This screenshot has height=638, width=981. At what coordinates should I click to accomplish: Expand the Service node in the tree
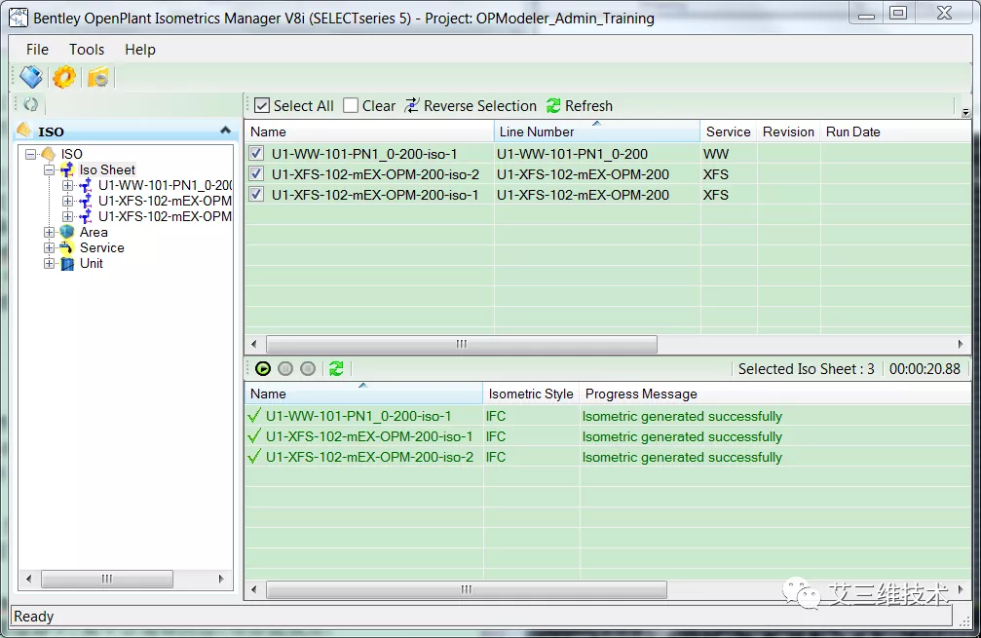point(50,248)
